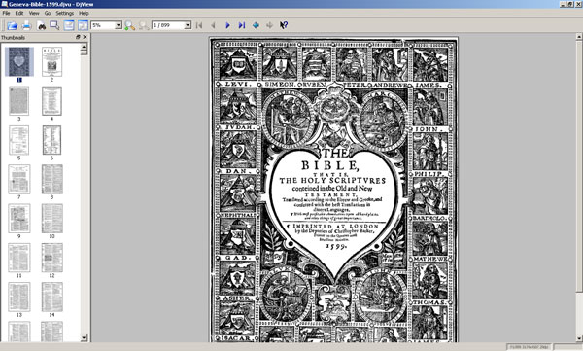The width and height of the screenshot is (583, 351).
Task: Toggle continuous layout mode button
Action: pyautogui.click(x=69, y=25)
